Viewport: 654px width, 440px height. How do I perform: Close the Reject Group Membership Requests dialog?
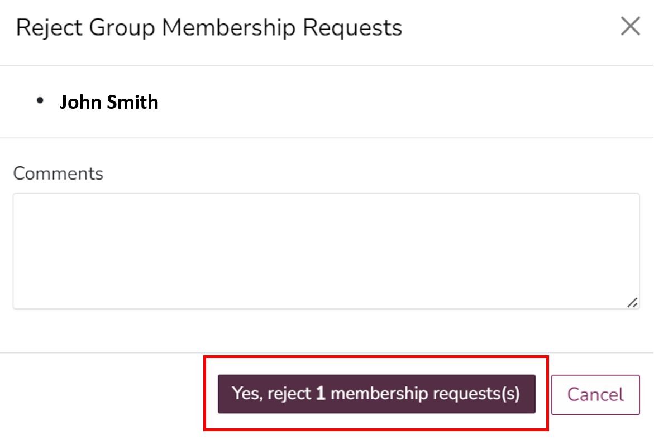pos(630,26)
